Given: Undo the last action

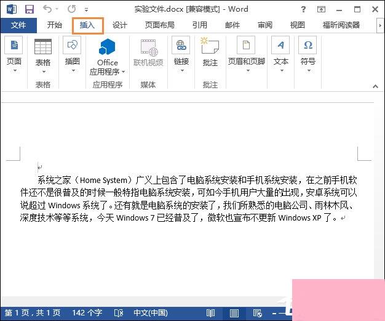Looking at the screenshot, I should (47, 9).
